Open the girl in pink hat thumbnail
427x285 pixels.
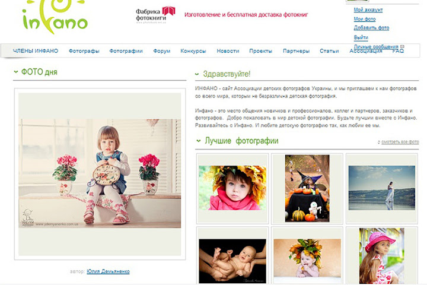[x=381, y=256]
